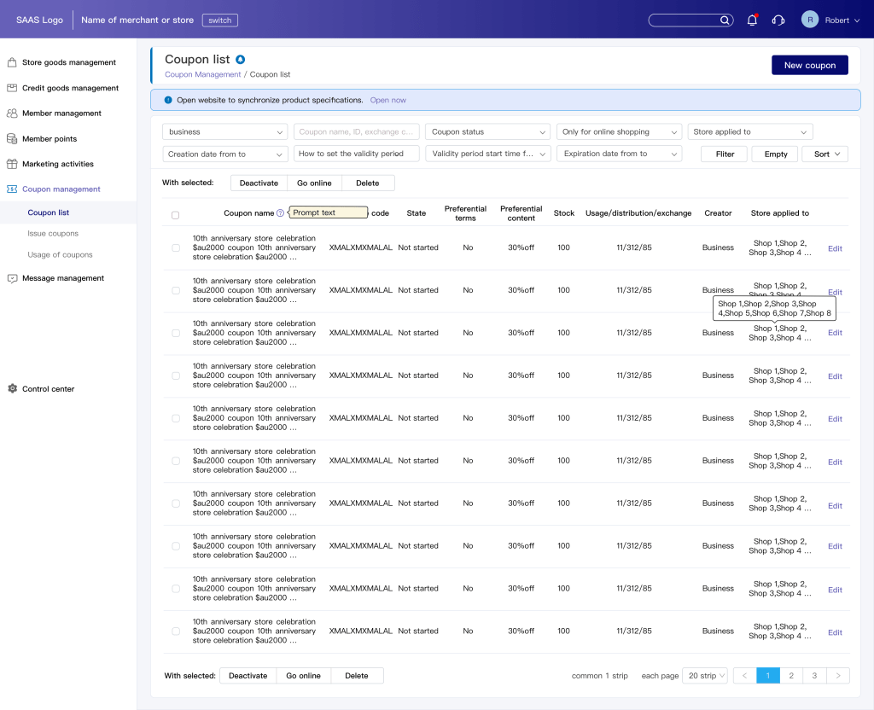
Task: Open Issue coupons submenu item
Action: [x=53, y=234]
